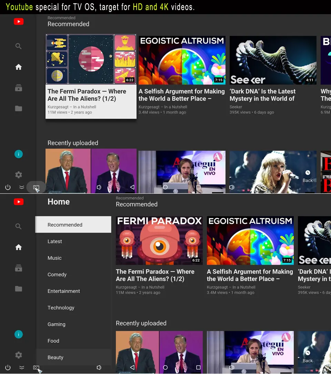Click Android back triangle in Home menu screen
This screenshot has width=331, height=374.
coord(132,367)
